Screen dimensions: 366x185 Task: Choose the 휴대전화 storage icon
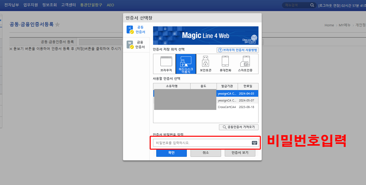(225, 64)
